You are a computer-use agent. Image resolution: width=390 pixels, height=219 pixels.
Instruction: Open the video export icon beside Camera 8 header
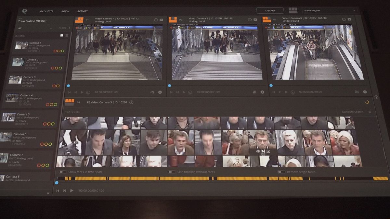(x=349, y=19)
